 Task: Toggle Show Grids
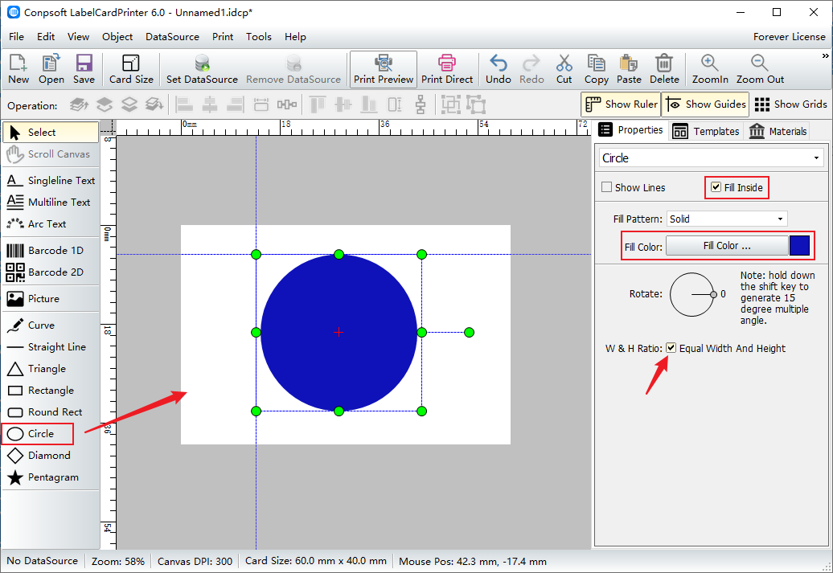point(790,104)
